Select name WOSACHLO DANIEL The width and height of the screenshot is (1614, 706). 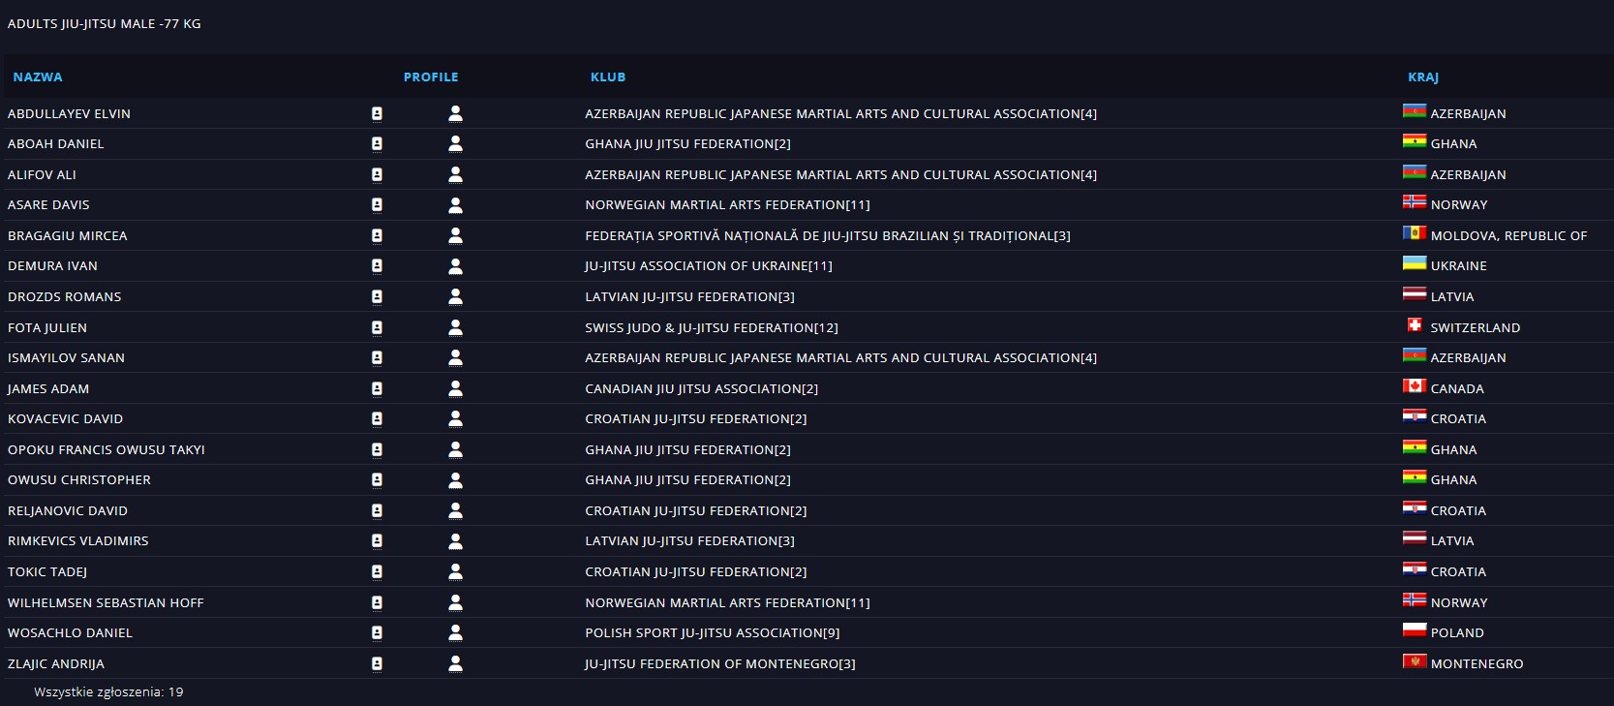[70, 632]
